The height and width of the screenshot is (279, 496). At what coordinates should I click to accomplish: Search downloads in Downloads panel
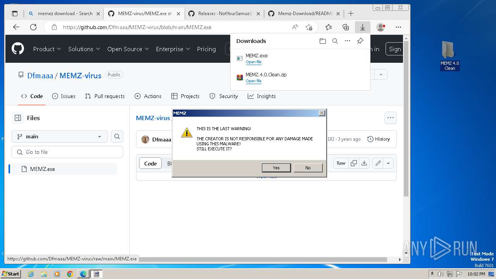335,41
